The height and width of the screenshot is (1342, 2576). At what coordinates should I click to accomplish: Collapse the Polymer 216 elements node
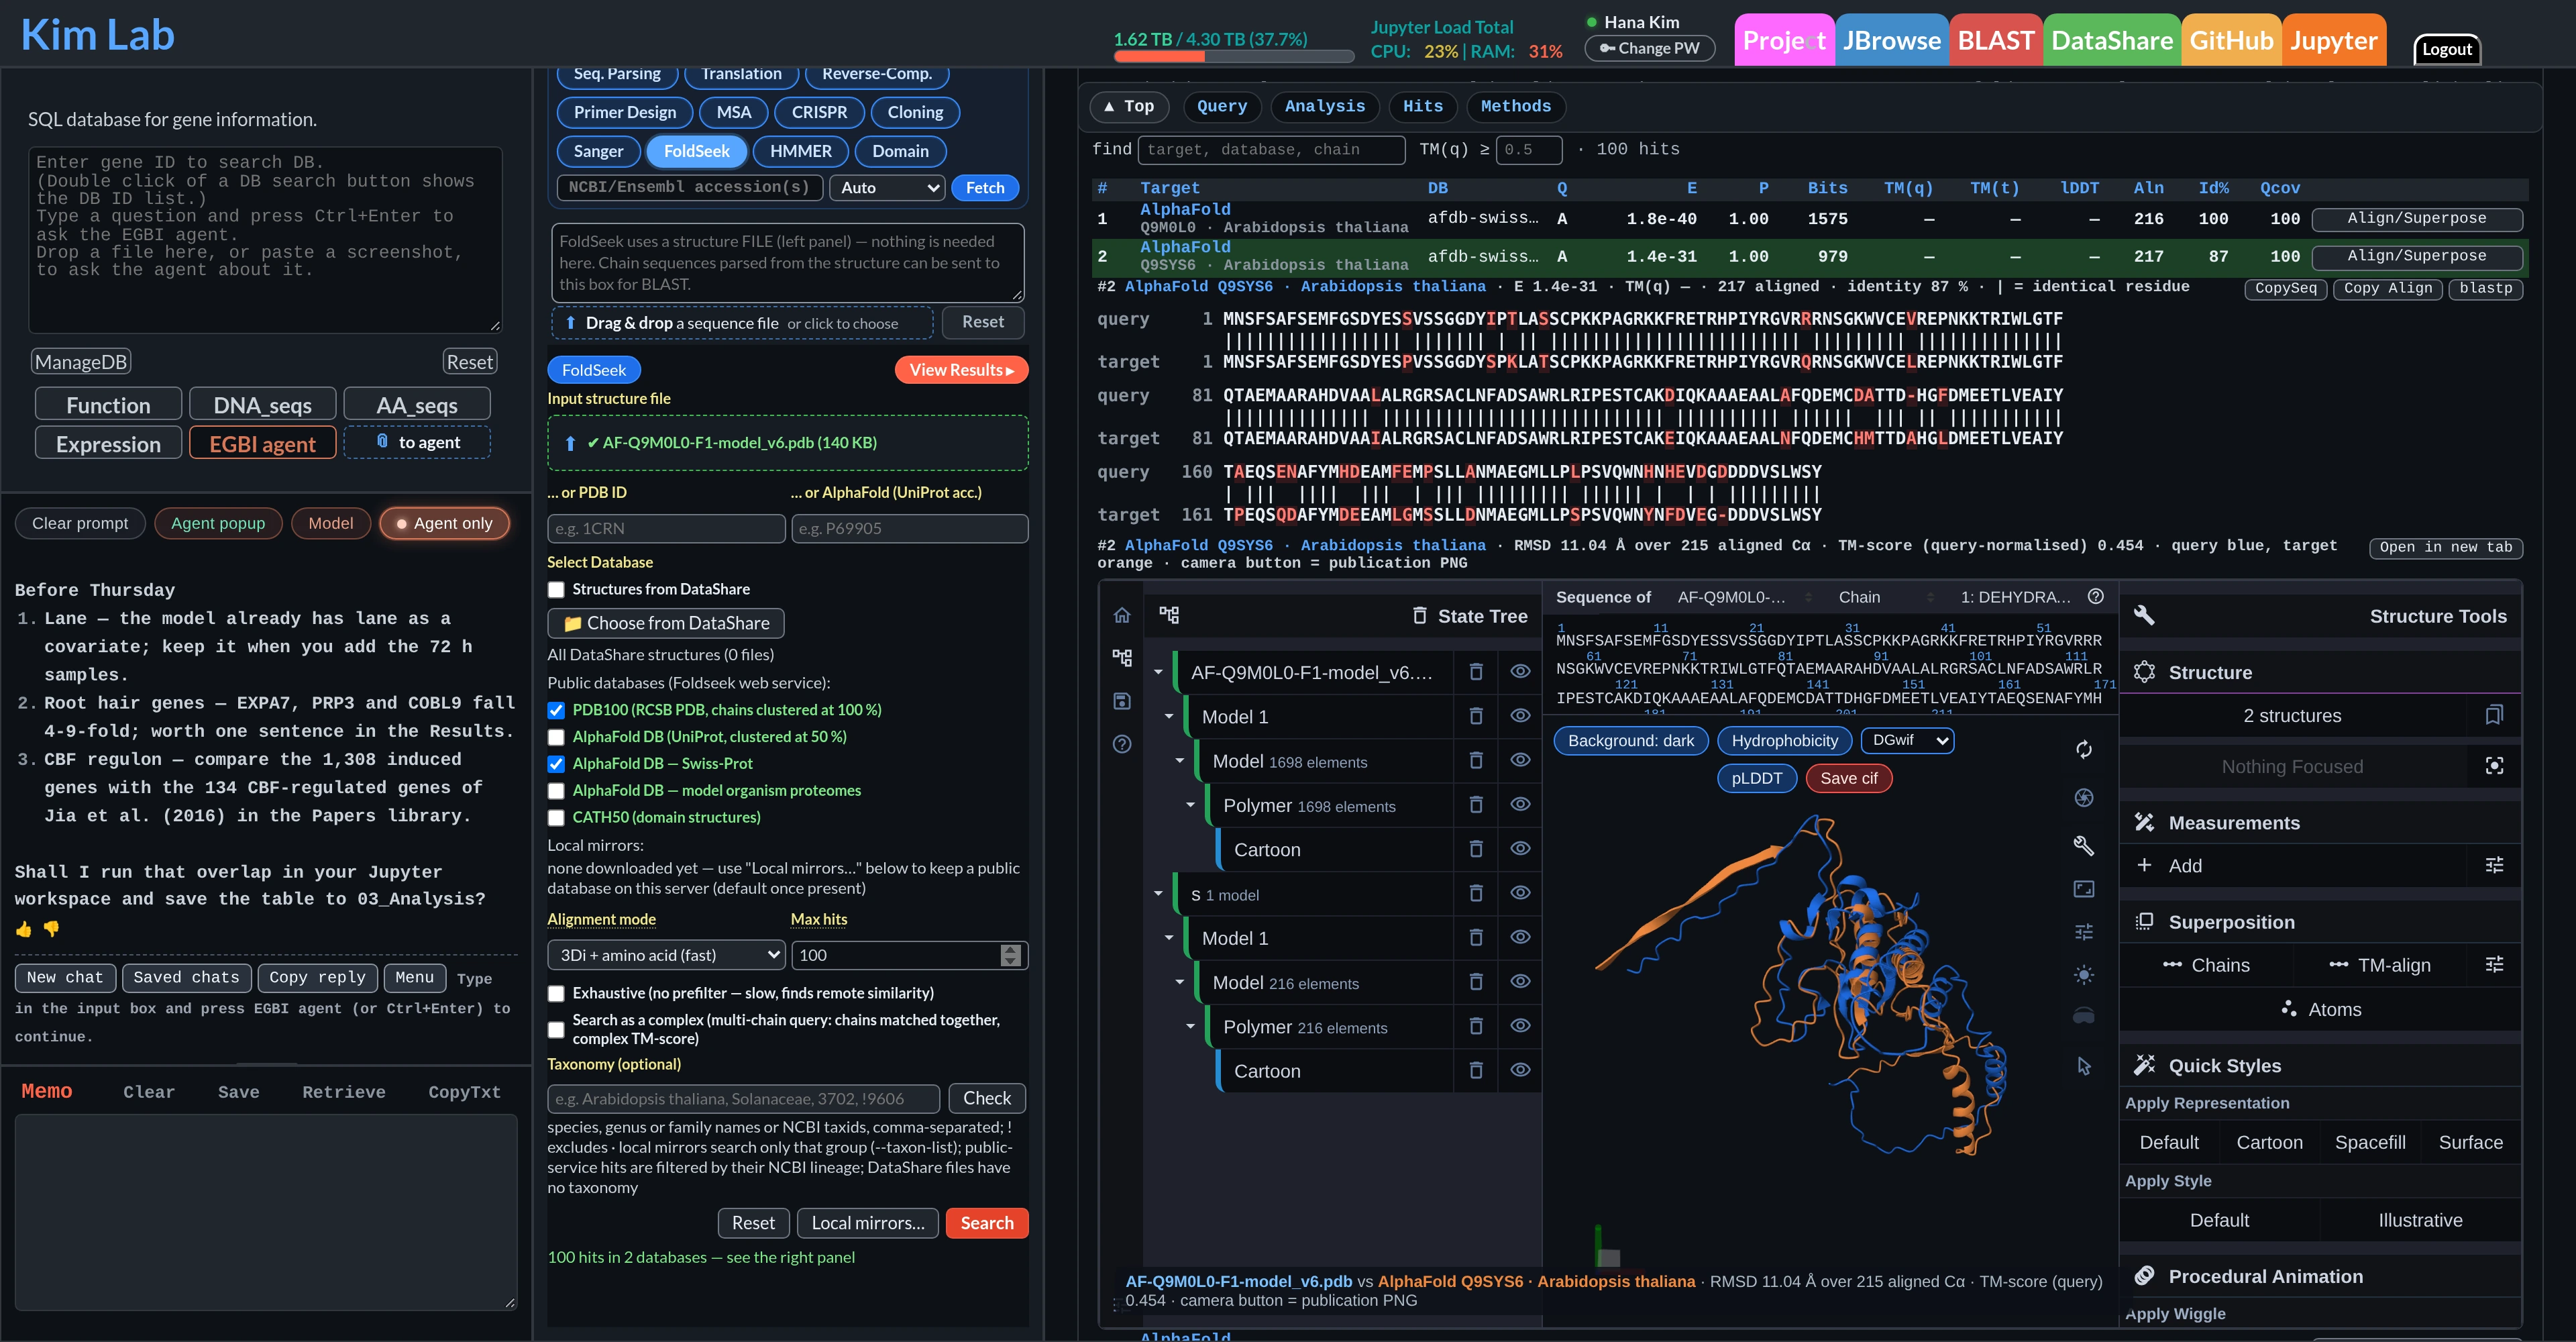point(1191,1027)
